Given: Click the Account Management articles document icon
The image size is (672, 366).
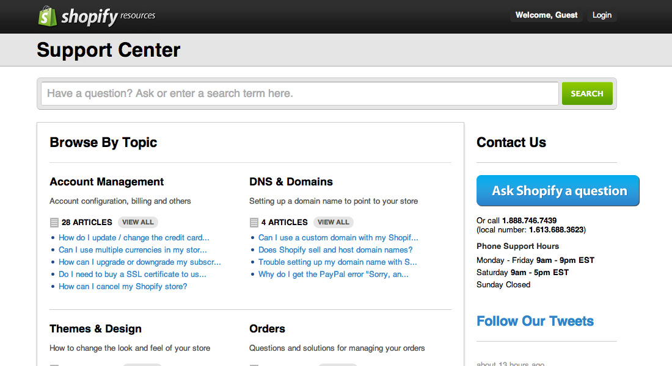Looking at the screenshot, I should [x=54, y=223].
